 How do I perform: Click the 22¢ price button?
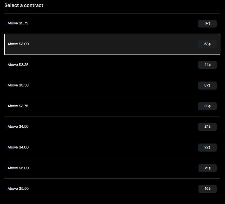[x=207, y=147]
